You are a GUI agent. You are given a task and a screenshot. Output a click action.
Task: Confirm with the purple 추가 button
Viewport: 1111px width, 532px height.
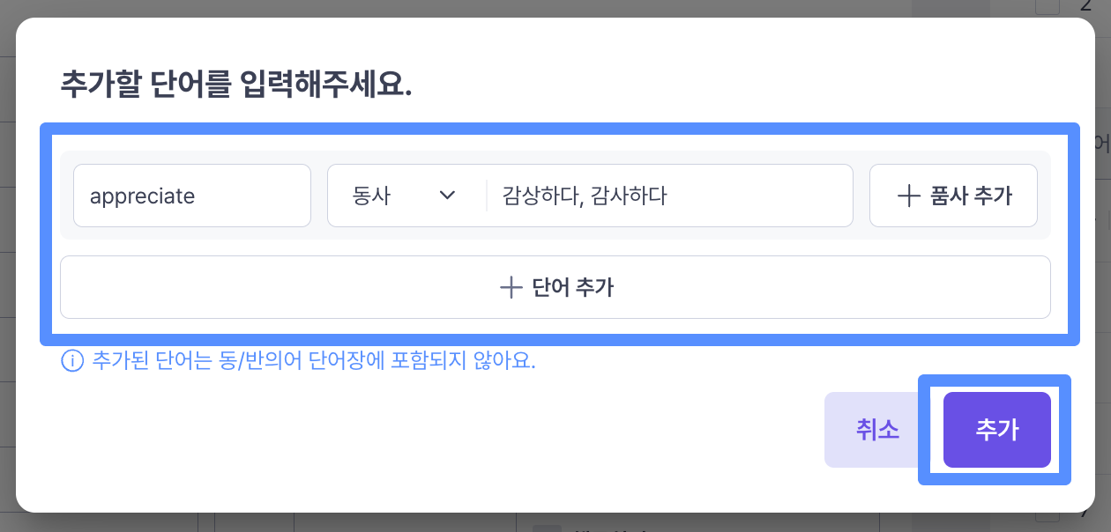(x=997, y=430)
